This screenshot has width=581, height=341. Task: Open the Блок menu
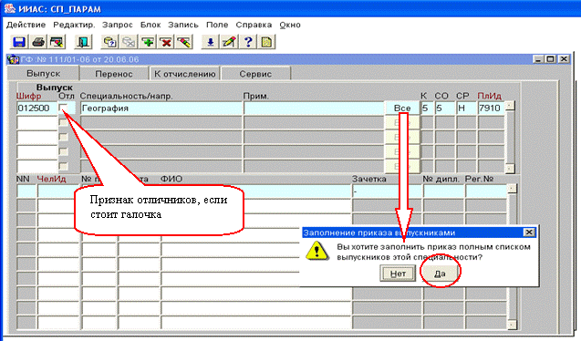point(150,25)
